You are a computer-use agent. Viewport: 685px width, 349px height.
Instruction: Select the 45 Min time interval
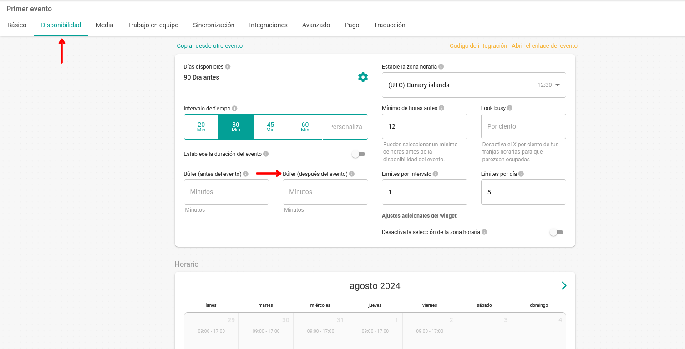pos(270,127)
